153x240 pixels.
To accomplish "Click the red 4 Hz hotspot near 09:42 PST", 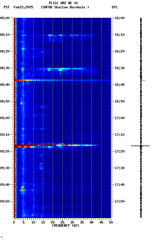I will point(22,189).
